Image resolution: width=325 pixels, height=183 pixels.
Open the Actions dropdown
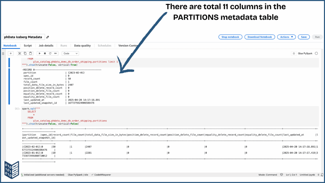coord(286,37)
